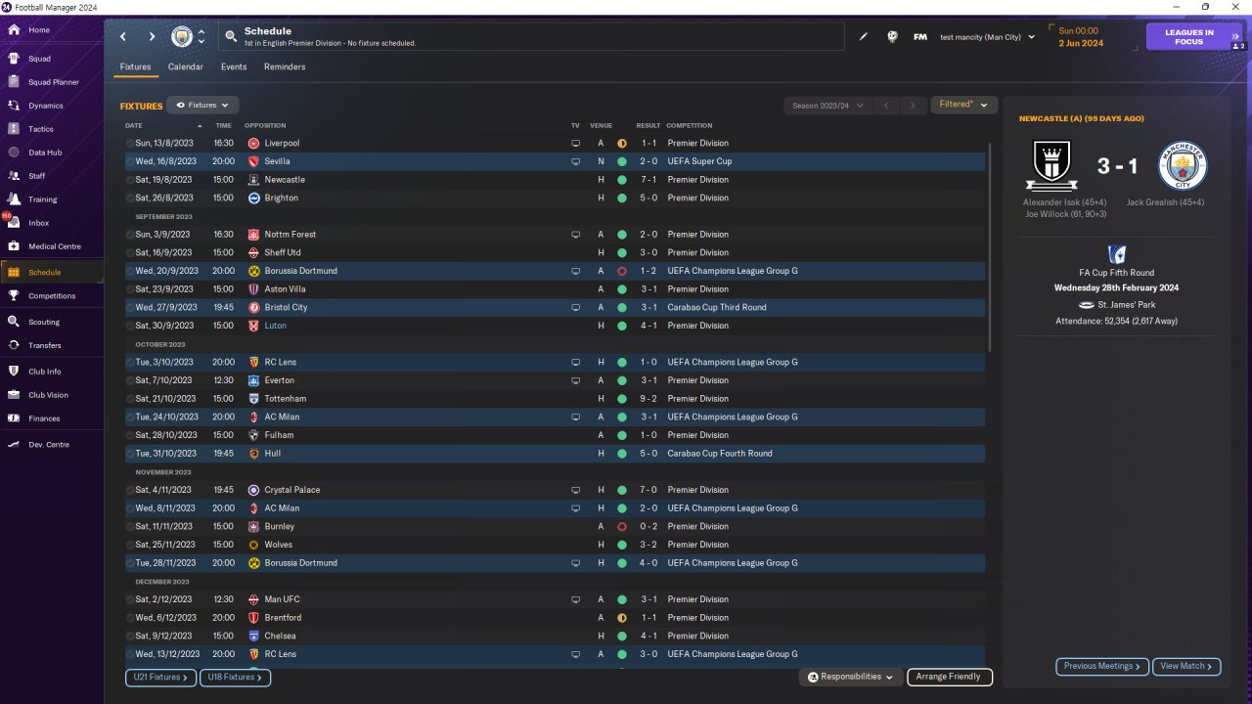Click the fixtures list vertical scrollbar
1252x704 pixels.
point(990,247)
